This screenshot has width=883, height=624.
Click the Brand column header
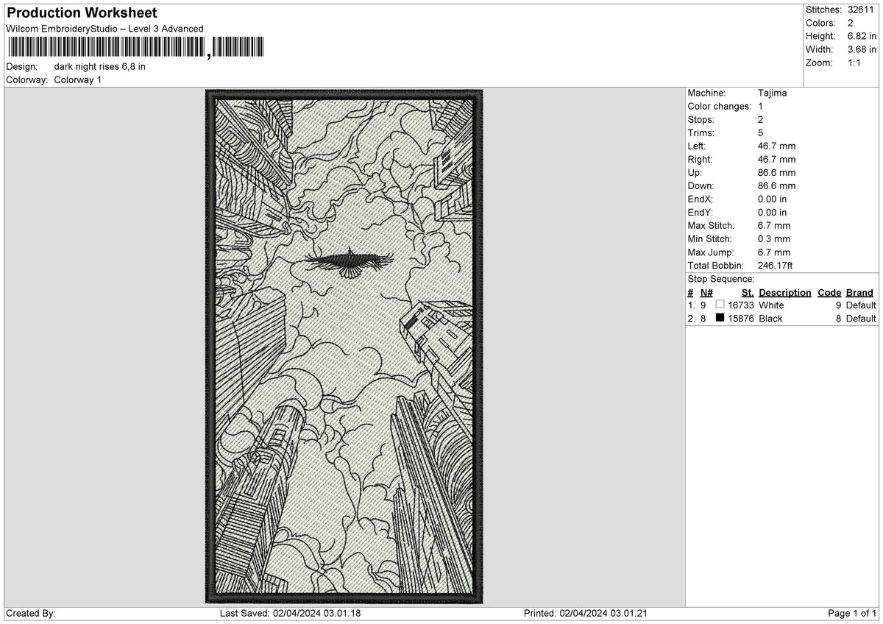pos(859,293)
